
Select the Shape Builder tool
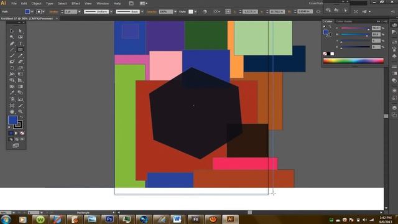tap(12, 80)
